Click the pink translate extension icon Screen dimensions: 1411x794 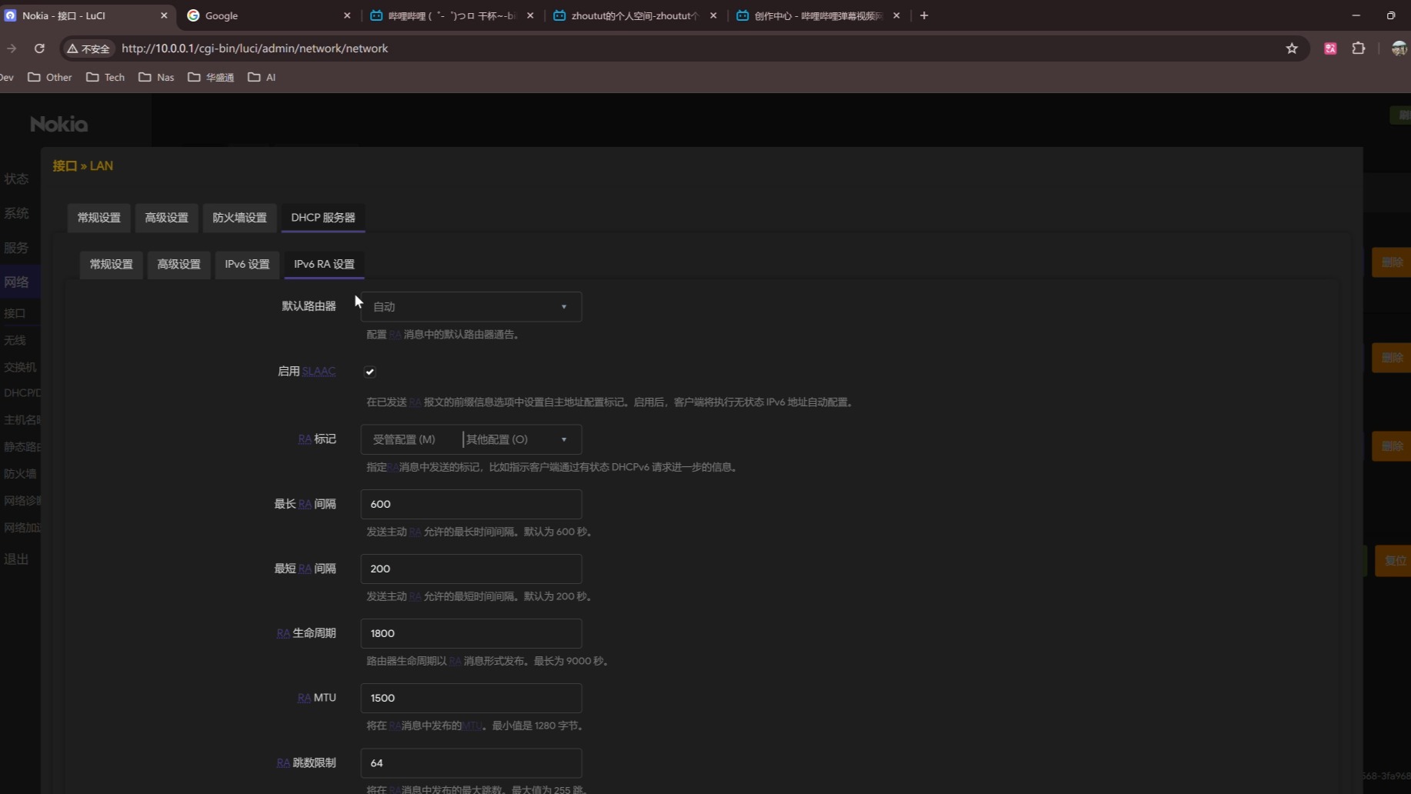point(1330,48)
